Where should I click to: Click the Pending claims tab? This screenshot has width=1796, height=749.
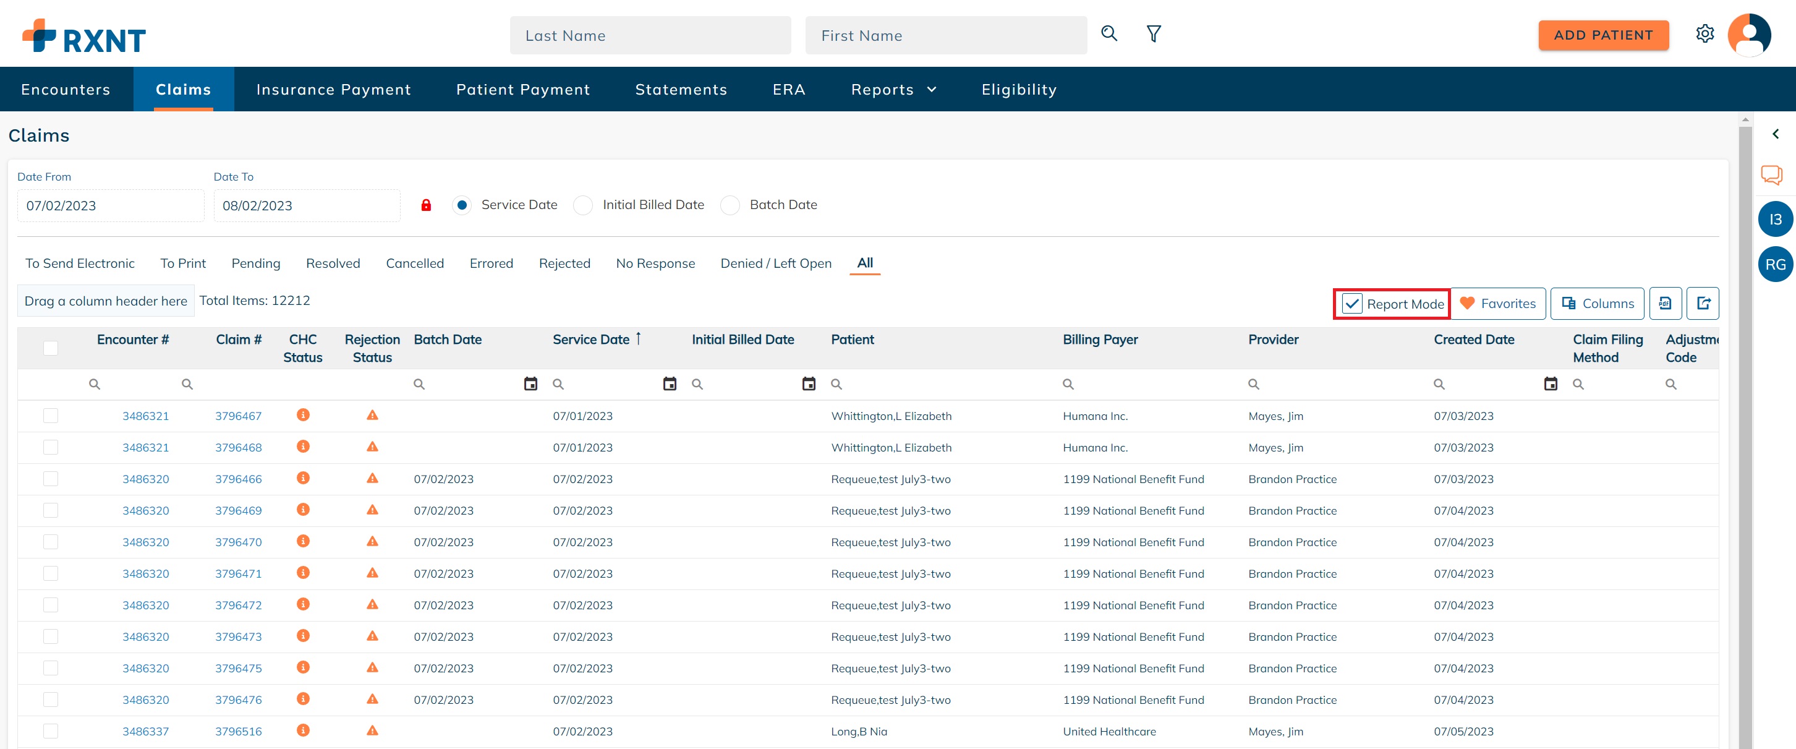255,263
